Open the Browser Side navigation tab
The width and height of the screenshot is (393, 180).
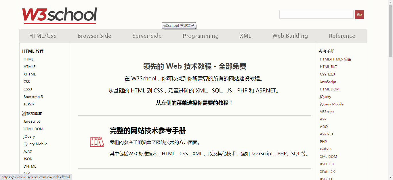pos(94,36)
